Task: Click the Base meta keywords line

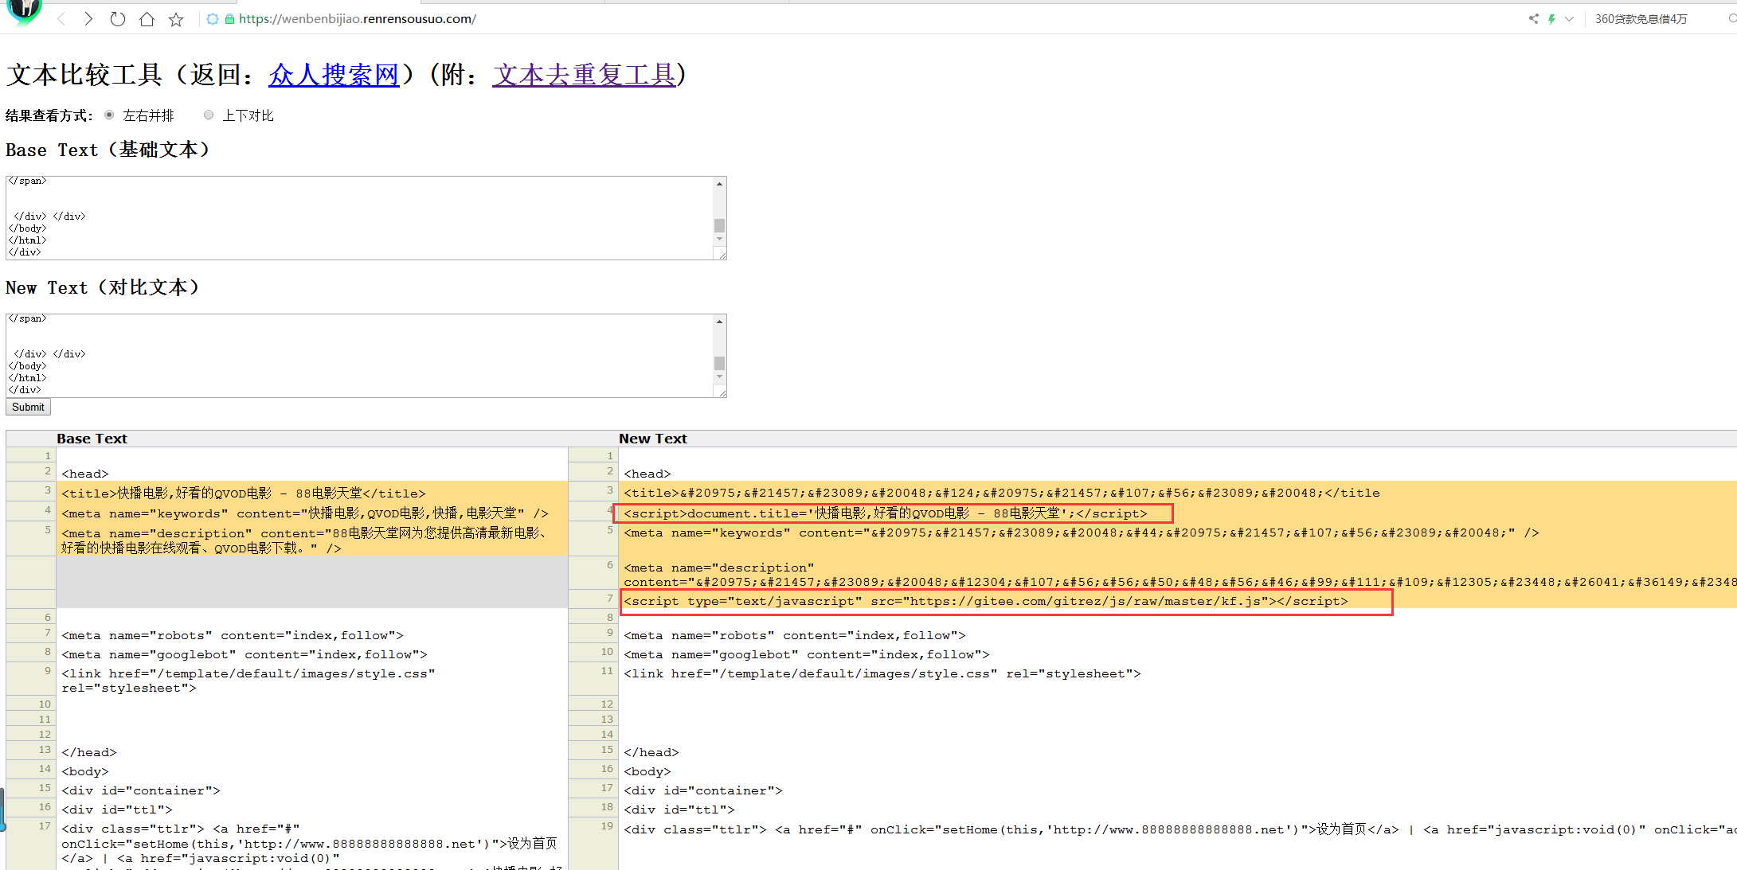Action: (305, 513)
